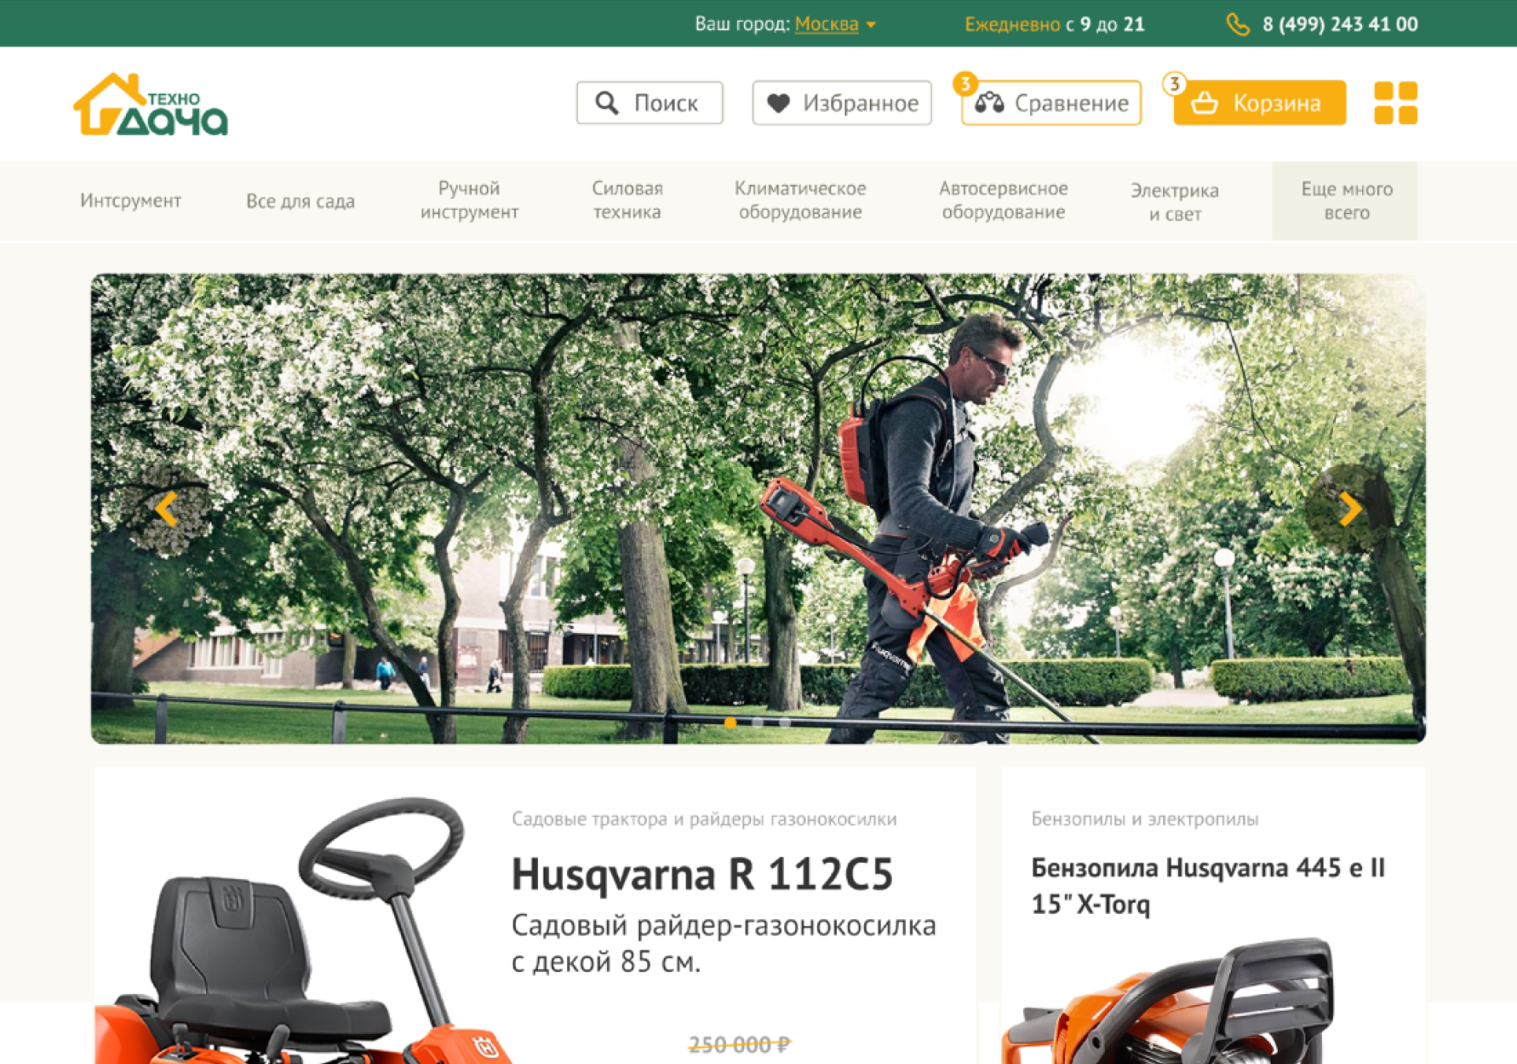This screenshot has width=1517, height=1064.
Task: Click the orange chainsaw product image
Action: point(1168,1000)
